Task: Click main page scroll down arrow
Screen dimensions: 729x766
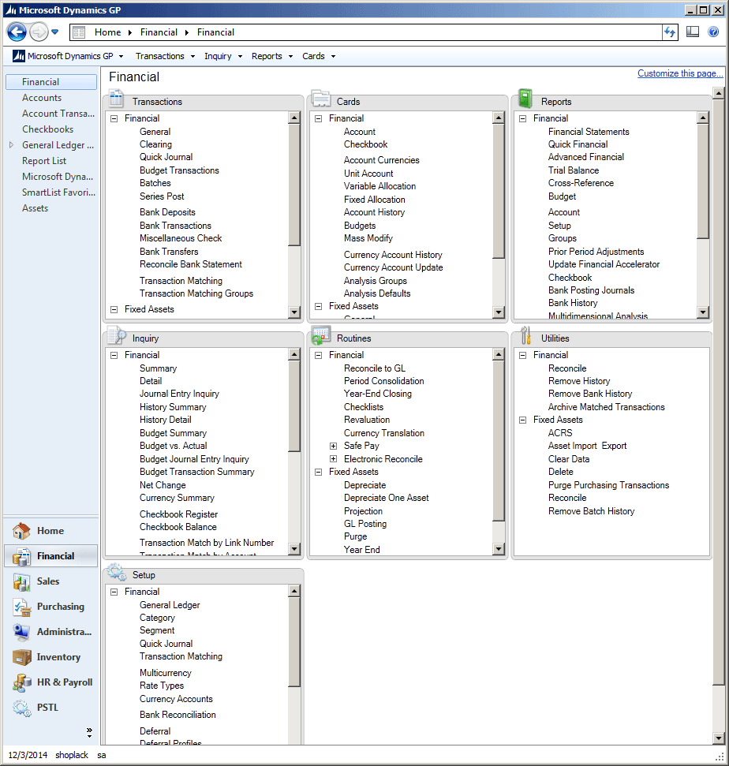Action: coord(718,738)
